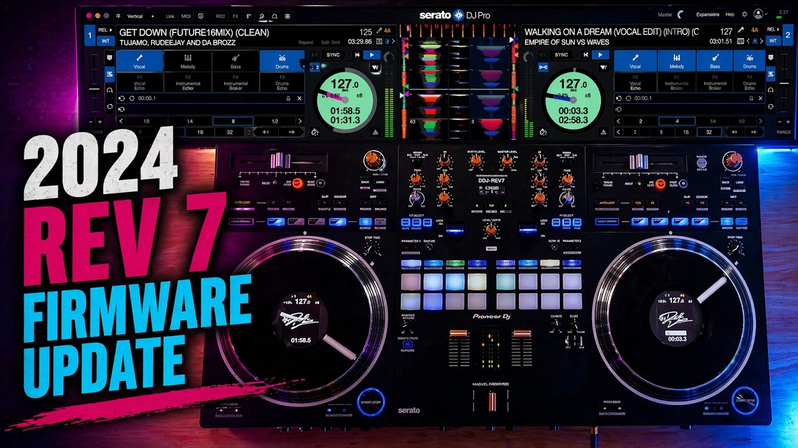Show smaller loop sizes on deck 2

click(x=618, y=121)
